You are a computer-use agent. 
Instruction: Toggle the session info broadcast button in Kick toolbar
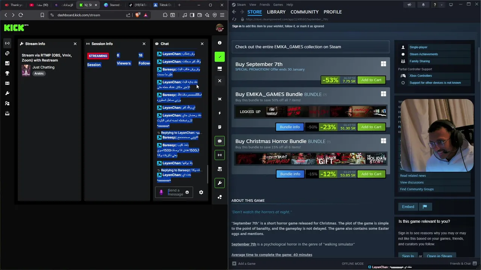pyautogui.click(x=220, y=155)
